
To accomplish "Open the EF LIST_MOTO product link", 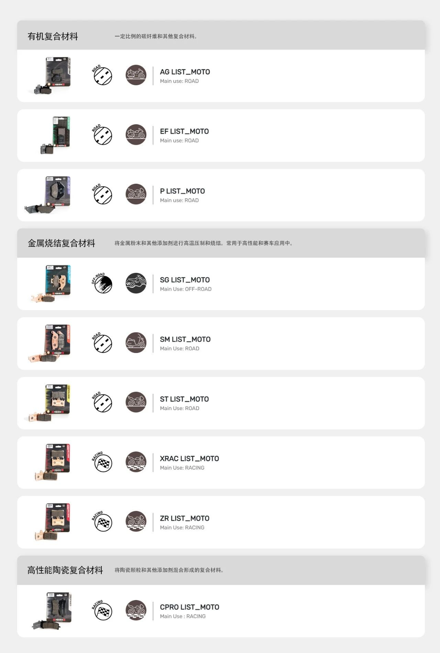I will pyautogui.click(x=184, y=131).
